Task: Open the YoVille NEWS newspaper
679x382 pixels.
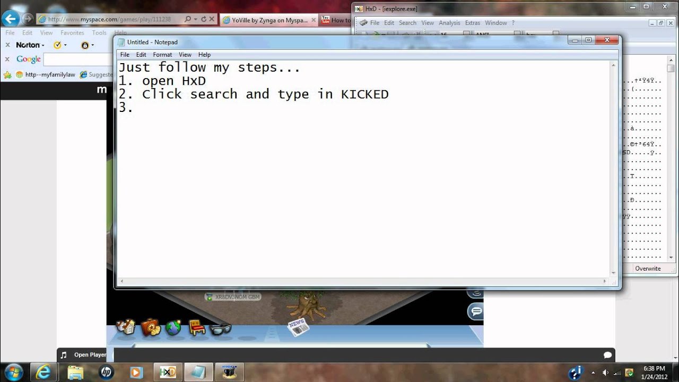Action: click(298, 326)
